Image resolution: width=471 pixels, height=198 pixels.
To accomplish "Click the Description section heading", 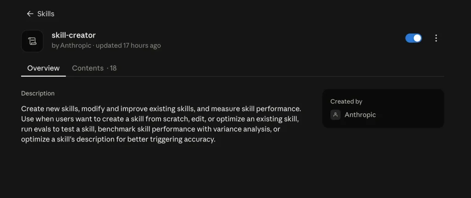I will coord(38,93).
